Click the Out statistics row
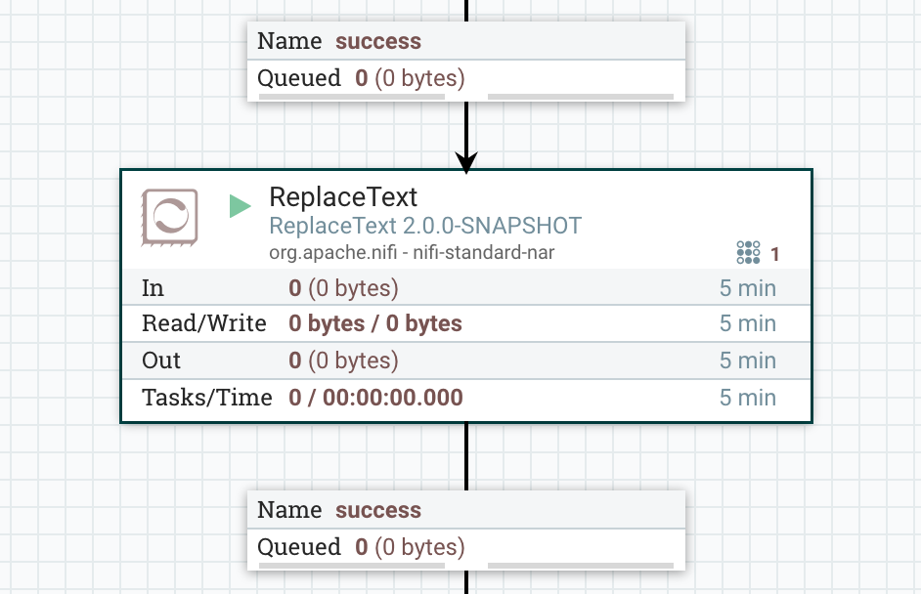Viewport: 921px width, 594px height. coord(293,360)
